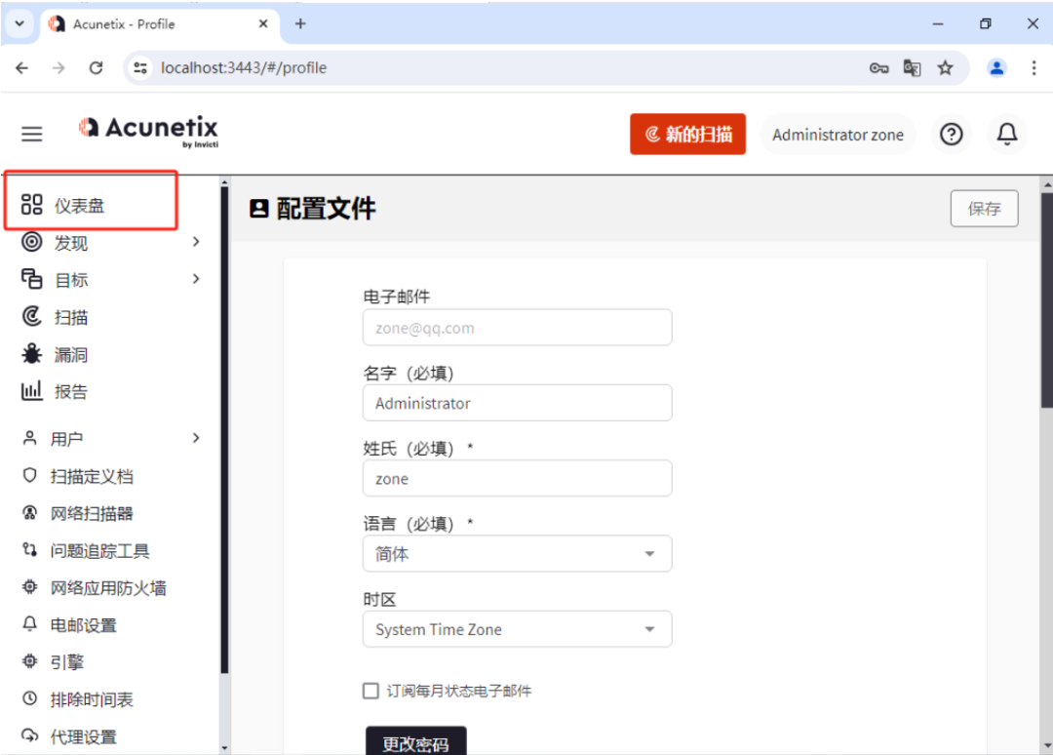Click the 保存 save button
The image size is (1053, 755).
(x=984, y=208)
